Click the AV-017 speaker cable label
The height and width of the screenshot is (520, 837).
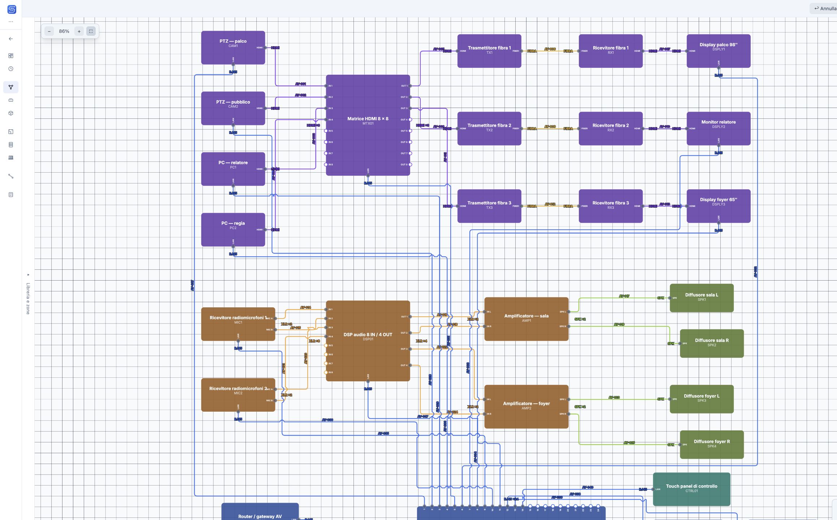click(x=624, y=296)
